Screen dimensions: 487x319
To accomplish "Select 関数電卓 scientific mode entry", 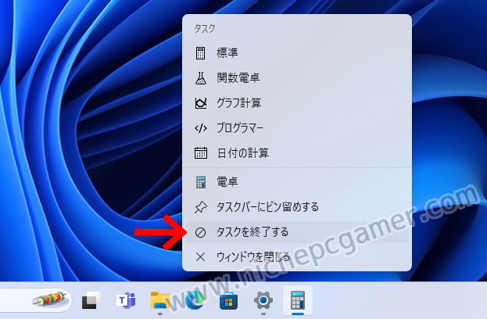I will click(x=297, y=78).
